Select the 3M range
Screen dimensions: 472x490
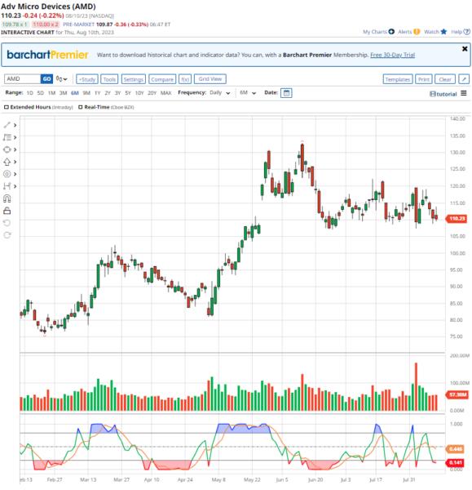(64, 93)
